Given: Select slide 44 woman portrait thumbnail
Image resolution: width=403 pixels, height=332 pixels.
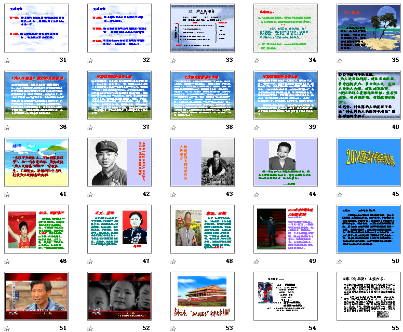Looking at the screenshot, I should click(x=286, y=162).
